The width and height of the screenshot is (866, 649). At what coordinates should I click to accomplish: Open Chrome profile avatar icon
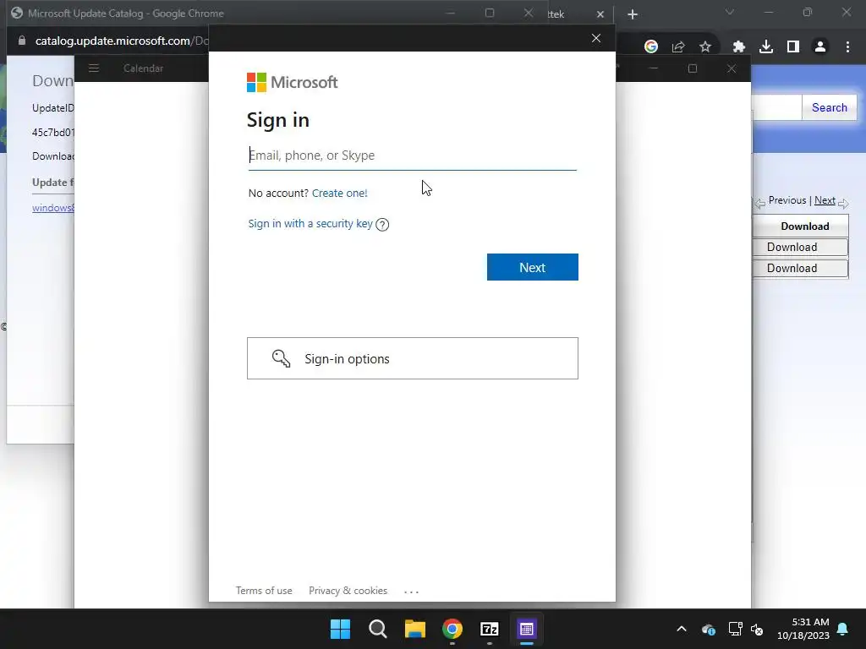[x=820, y=47]
